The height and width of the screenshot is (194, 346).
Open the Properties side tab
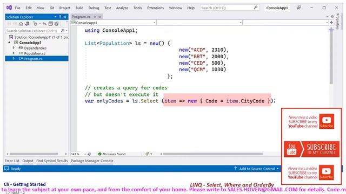coord(337,22)
